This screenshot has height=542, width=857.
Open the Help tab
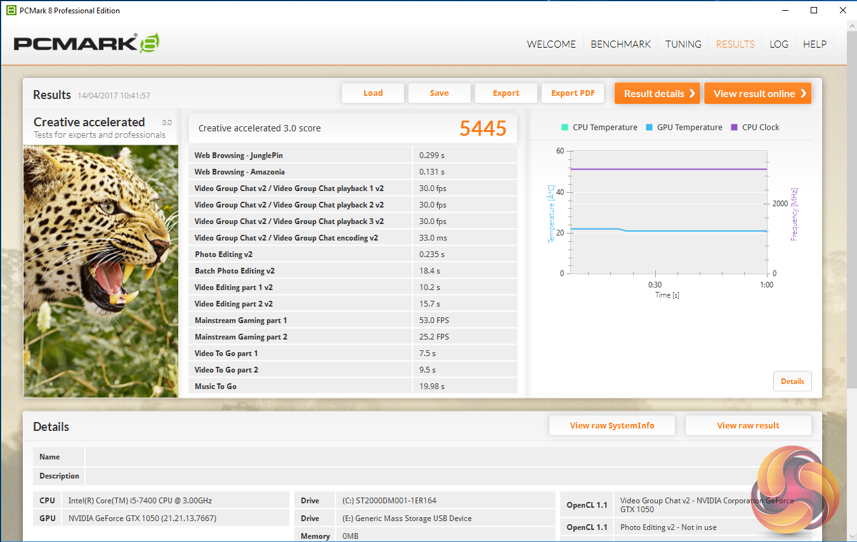(814, 44)
